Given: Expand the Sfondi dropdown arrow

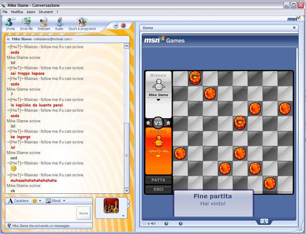Looking at the screenshot, I should tap(64, 201).
